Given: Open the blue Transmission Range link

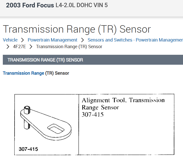Looking at the screenshot, I should pos(24,73).
